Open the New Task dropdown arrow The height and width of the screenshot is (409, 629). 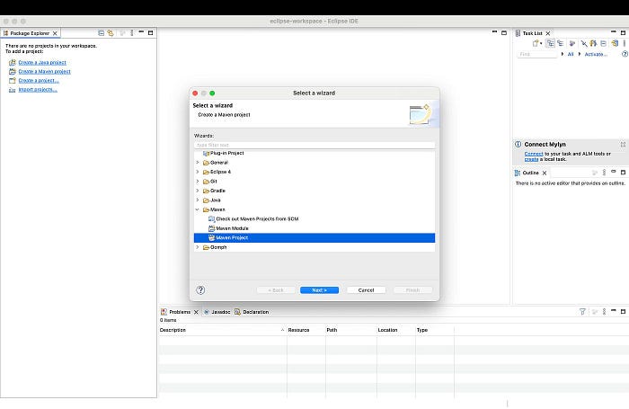[x=541, y=44]
